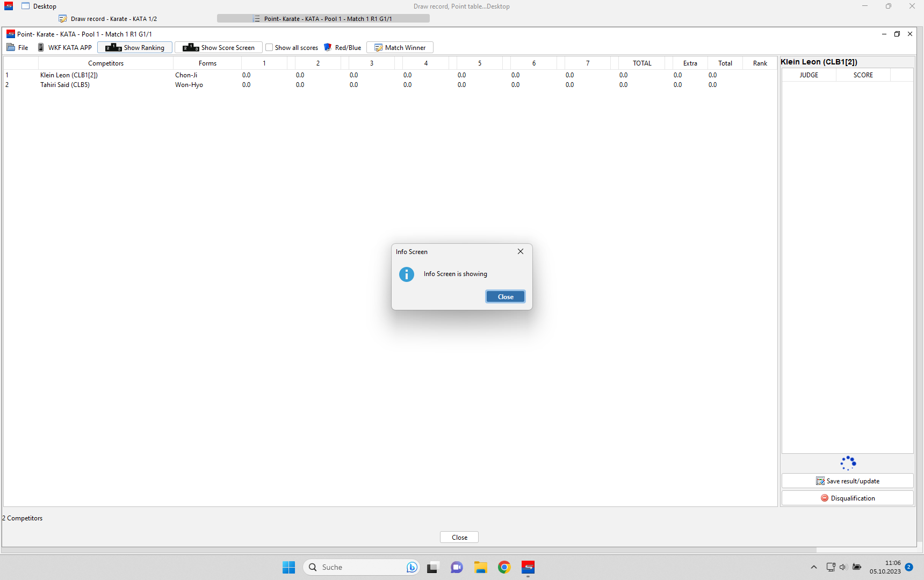Dismiss Info Screen dialog using X icon
The width and height of the screenshot is (924, 580).
[520, 251]
